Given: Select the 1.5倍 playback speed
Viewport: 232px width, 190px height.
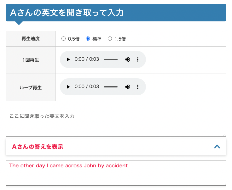Looking at the screenshot, I should pyautogui.click(x=110, y=39).
